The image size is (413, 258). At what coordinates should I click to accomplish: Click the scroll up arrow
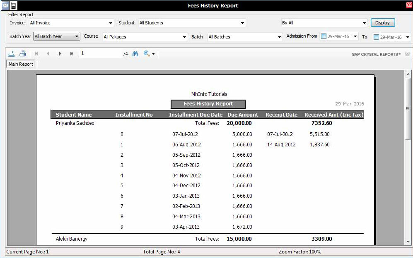408,74
